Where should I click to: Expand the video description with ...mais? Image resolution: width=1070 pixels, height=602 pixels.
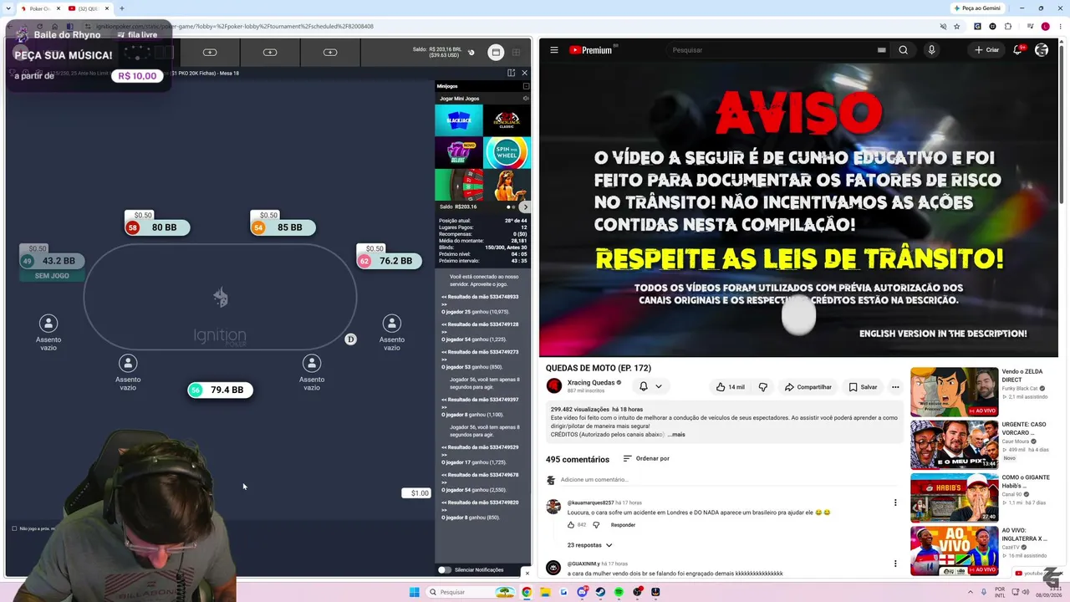click(676, 435)
